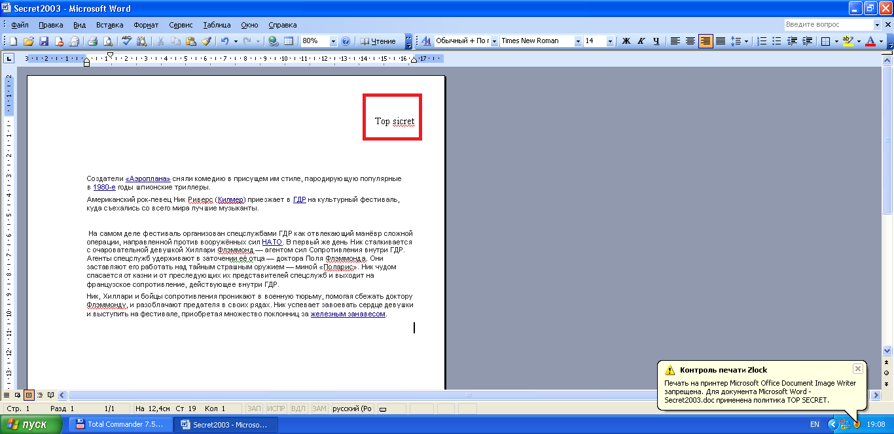Expand the 80% zoom dropdown
894x434 pixels.
pyautogui.click(x=333, y=41)
